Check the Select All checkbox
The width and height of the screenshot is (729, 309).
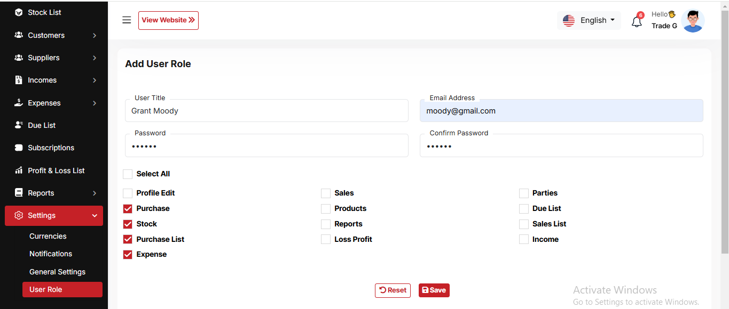[x=128, y=174]
